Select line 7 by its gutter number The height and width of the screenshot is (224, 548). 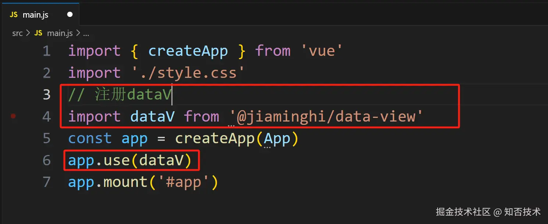tap(46, 182)
